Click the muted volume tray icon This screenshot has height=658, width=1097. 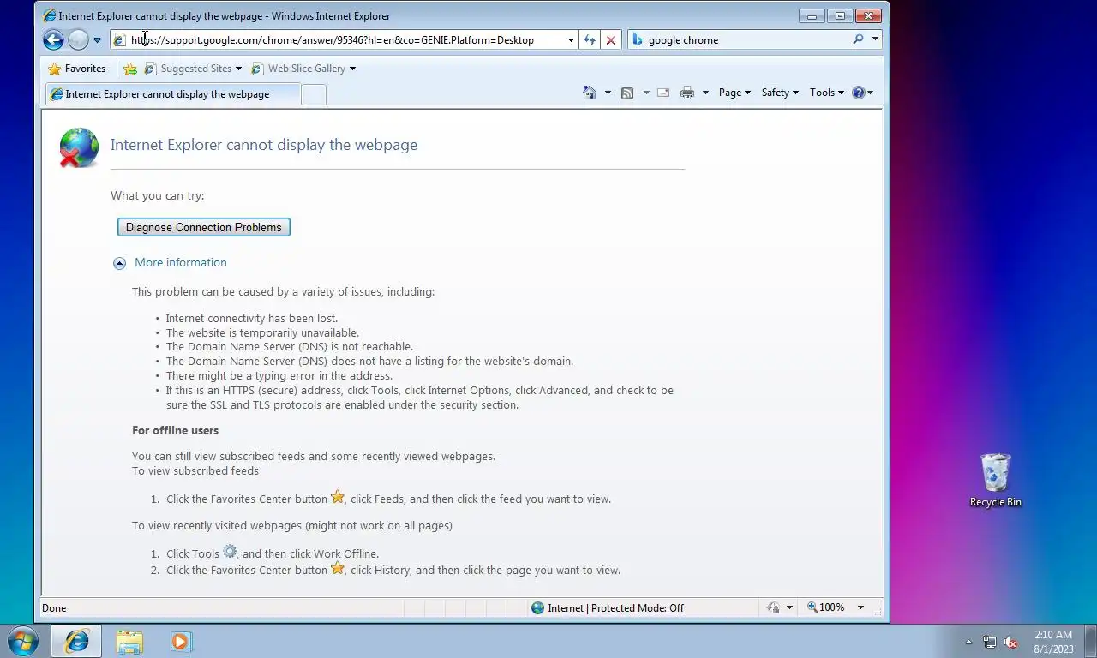point(1011,642)
